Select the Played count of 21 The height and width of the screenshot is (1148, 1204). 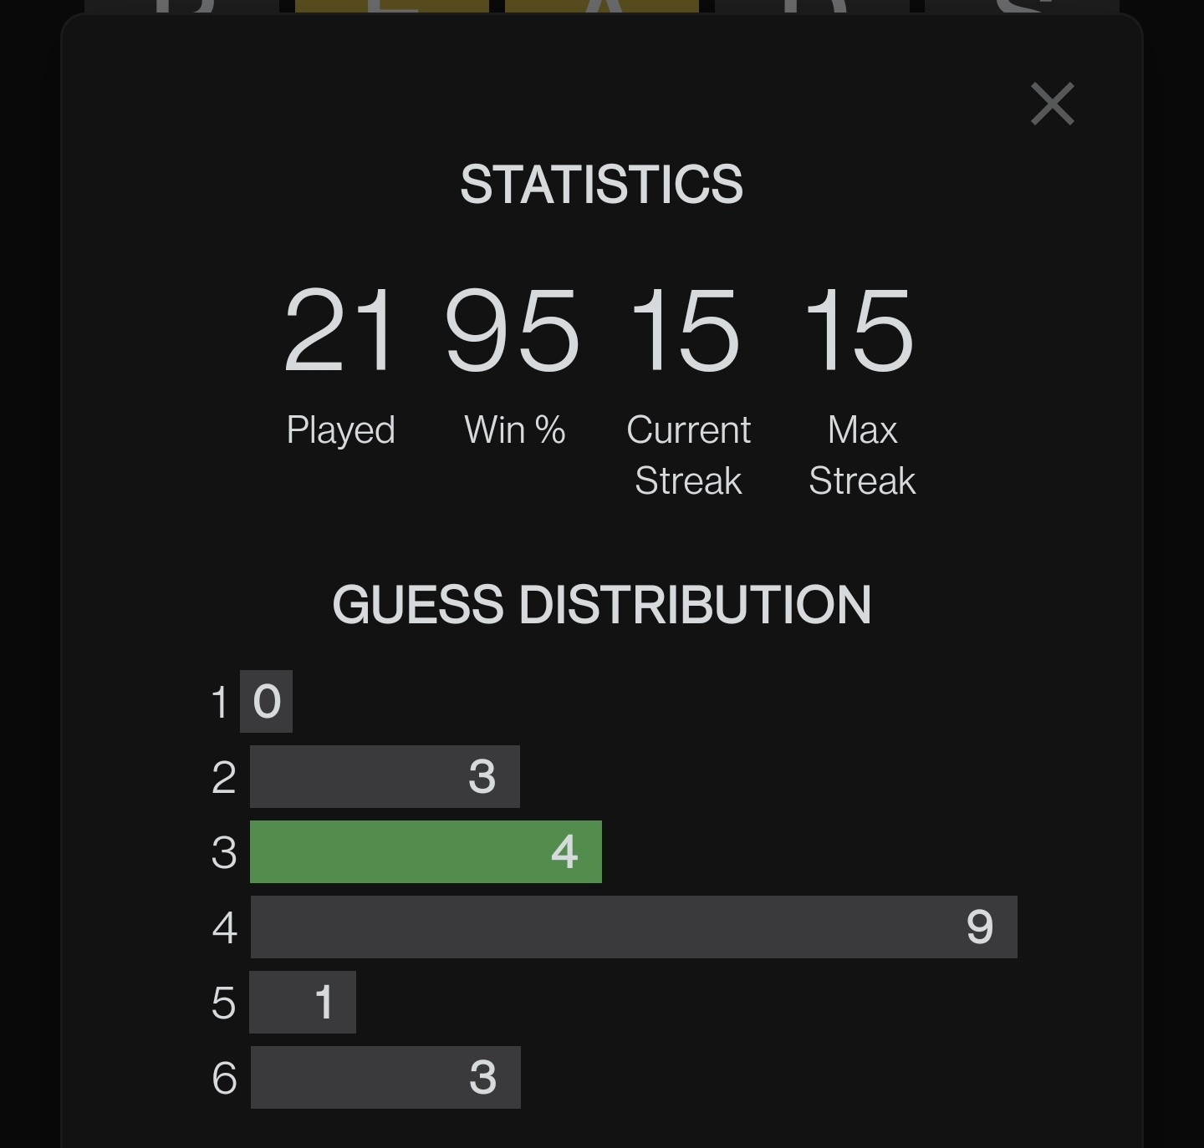339,330
